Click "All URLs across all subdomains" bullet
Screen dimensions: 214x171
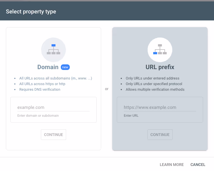[56, 78]
